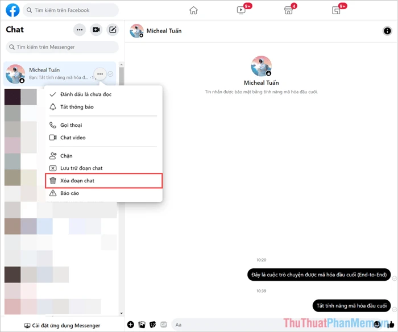Open Micheal Tuấn name in chat header
398x332 pixels.
[164, 31]
